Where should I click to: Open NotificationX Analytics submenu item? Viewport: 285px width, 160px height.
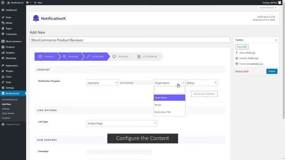pos(6,118)
